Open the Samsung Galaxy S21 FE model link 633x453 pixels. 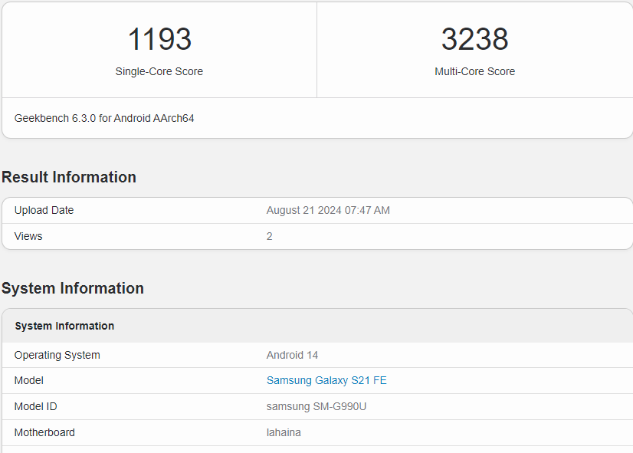pyautogui.click(x=326, y=380)
